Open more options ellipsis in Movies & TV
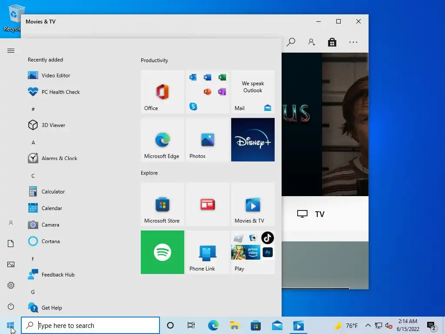The image size is (445, 334). (x=353, y=42)
